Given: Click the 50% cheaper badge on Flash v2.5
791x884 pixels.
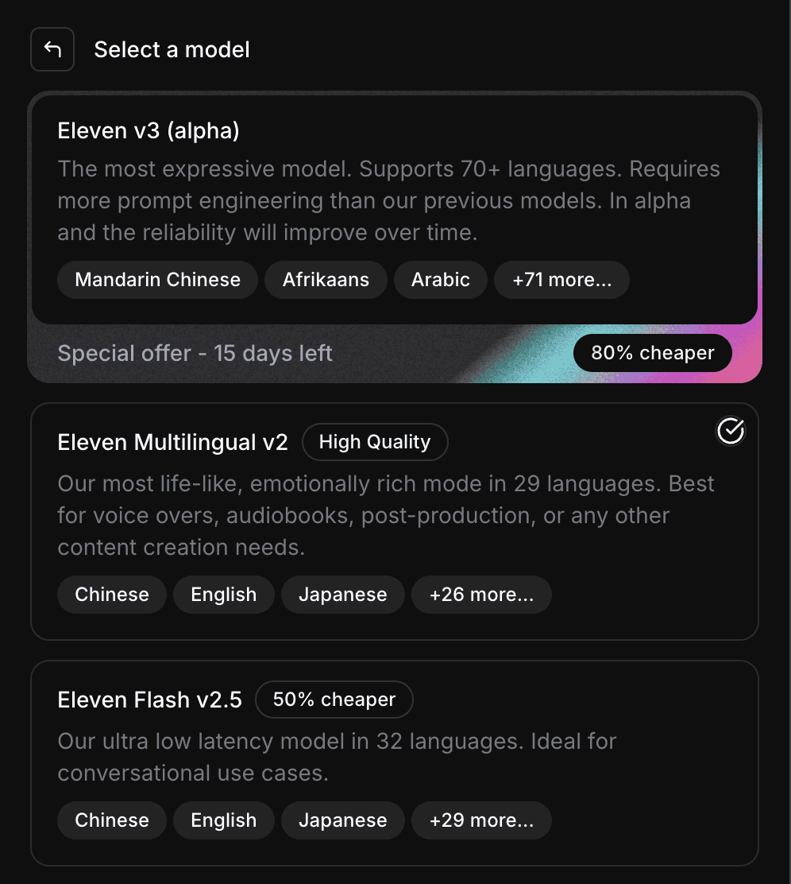Looking at the screenshot, I should coord(334,700).
